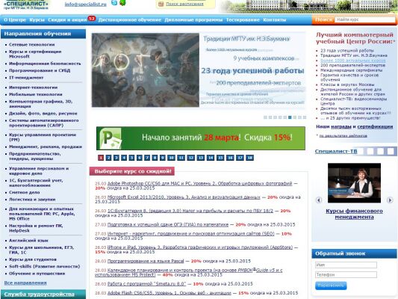Screen dimensions: 398x299
Task: Open the сертификации link
Action: coord(375,126)
